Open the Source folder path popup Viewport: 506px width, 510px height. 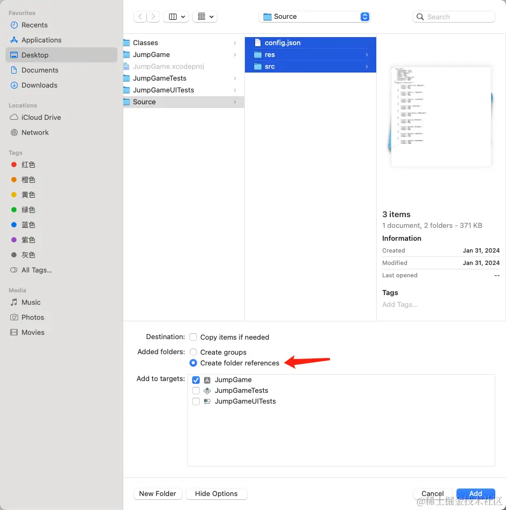[x=314, y=17]
